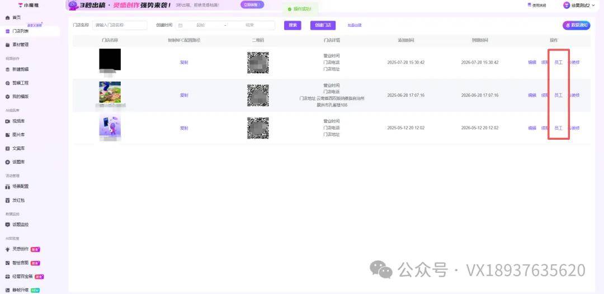Click 复制 link in the second store row
Viewport: 604px width, 294px height.
pyautogui.click(x=184, y=96)
